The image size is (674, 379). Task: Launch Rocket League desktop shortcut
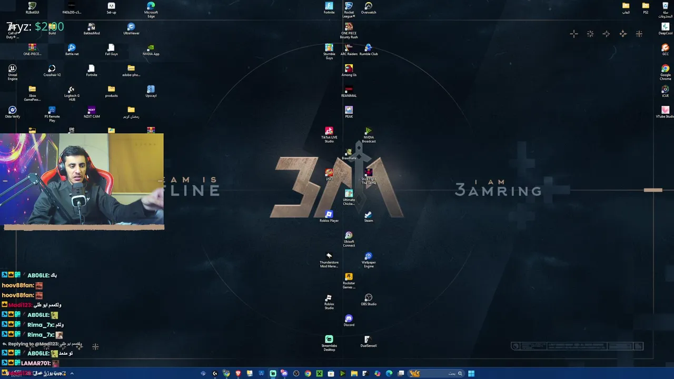(x=349, y=10)
